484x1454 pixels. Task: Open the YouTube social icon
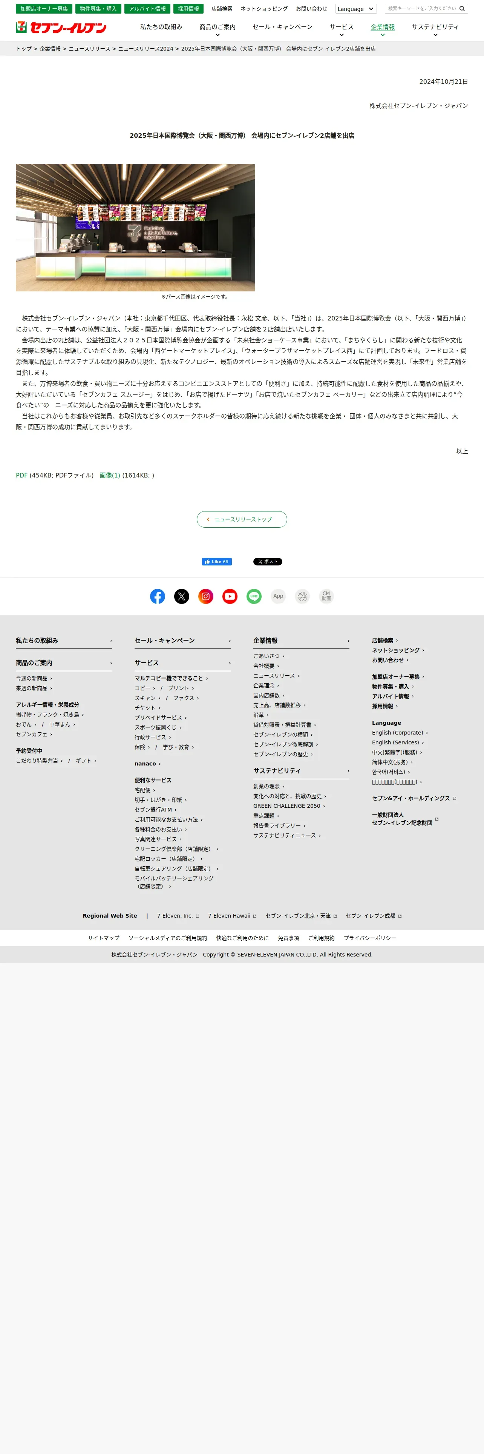tap(230, 596)
